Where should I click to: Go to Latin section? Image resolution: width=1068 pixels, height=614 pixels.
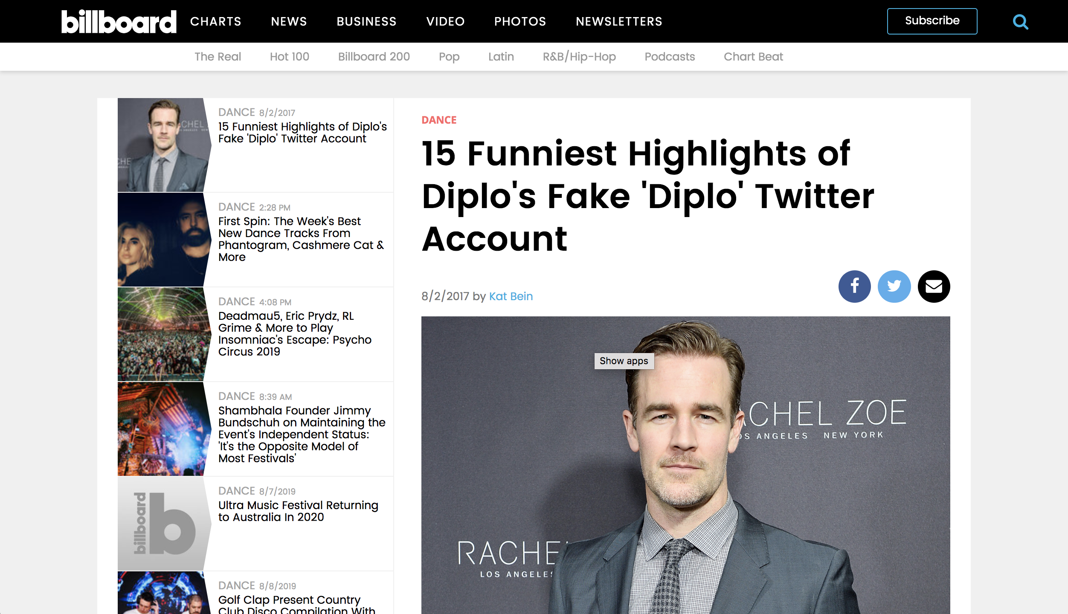point(501,57)
